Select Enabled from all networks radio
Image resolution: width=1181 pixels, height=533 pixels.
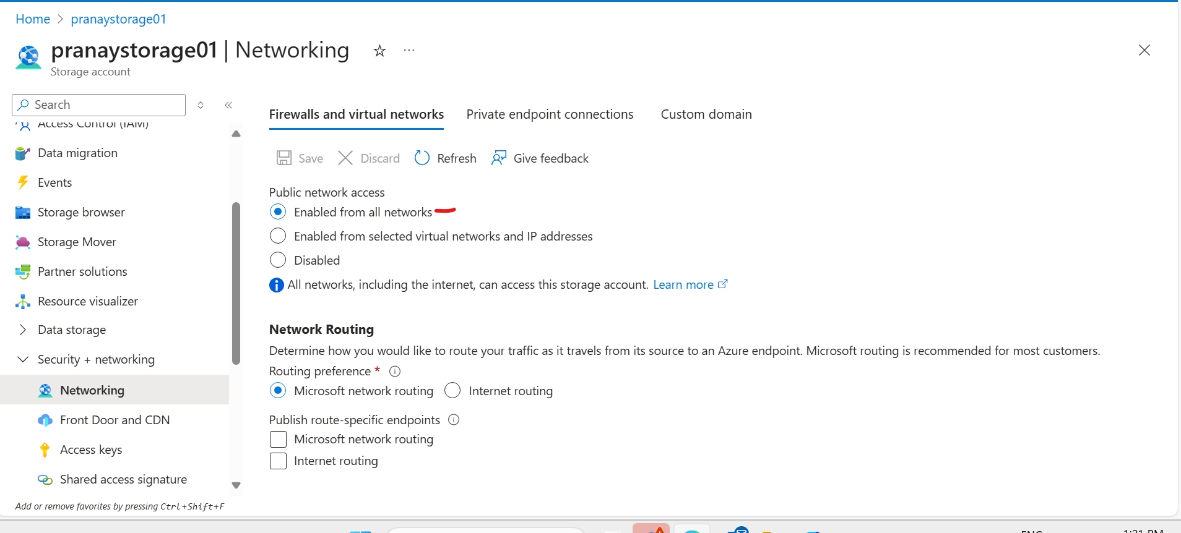tap(278, 212)
